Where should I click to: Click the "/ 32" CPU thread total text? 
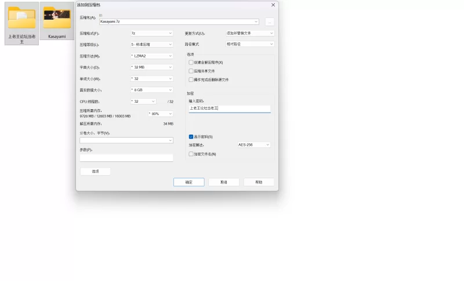point(171,102)
